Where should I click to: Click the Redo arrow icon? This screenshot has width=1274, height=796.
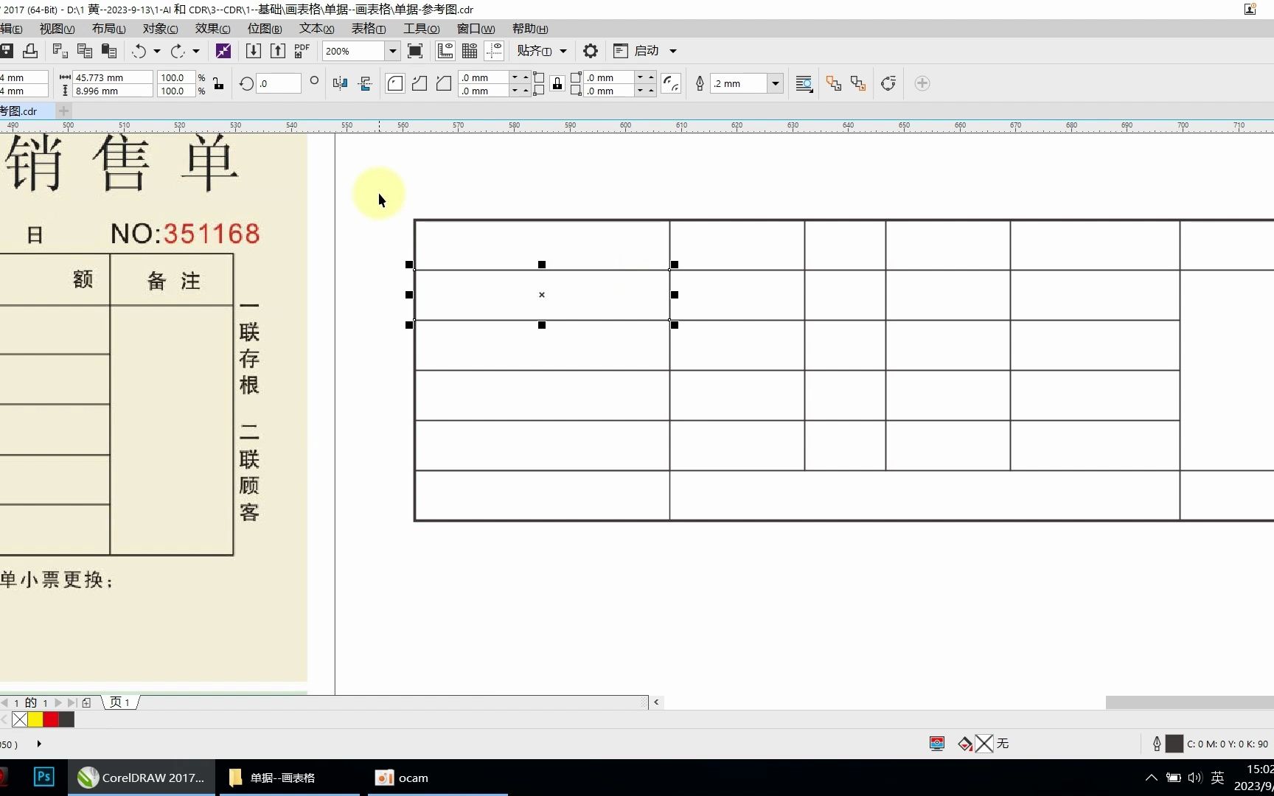178,51
